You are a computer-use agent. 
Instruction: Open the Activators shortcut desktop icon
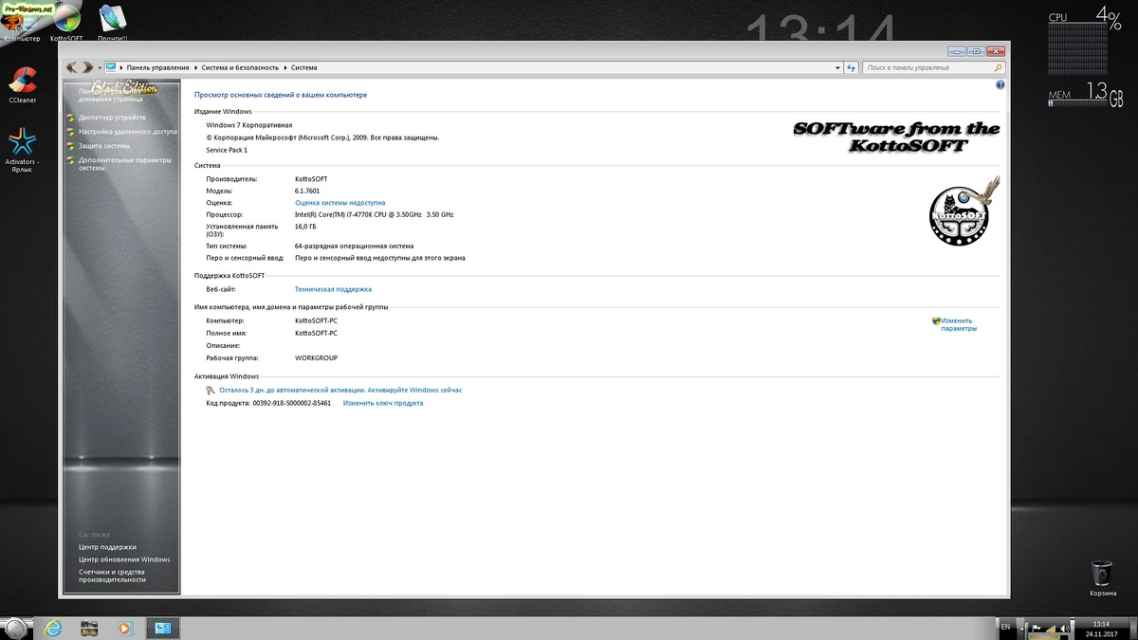[22, 149]
